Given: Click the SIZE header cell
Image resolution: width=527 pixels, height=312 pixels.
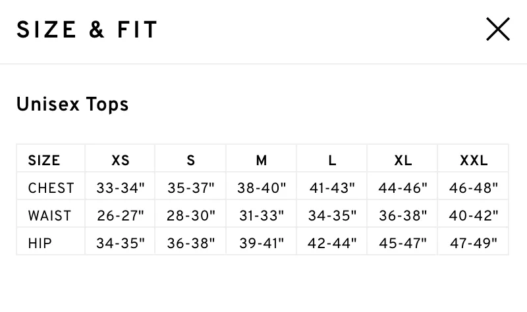Looking at the screenshot, I should coord(44,161).
